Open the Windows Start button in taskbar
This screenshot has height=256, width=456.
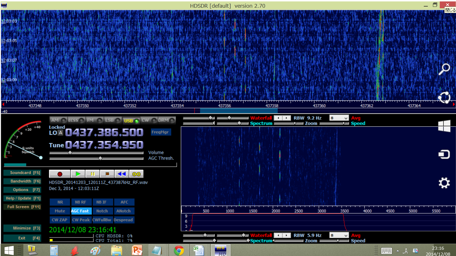click(9, 250)
